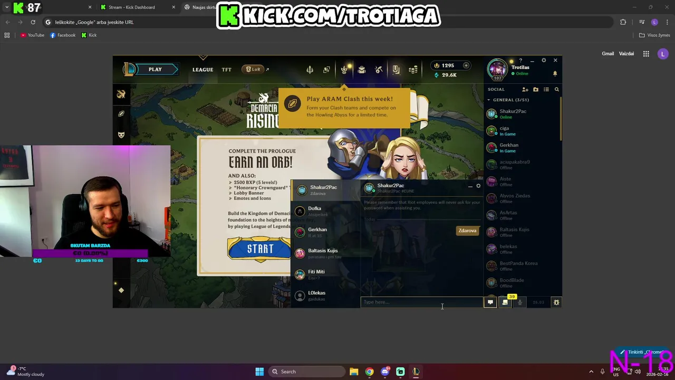The image size is (675, 380).
Task: Click the new folder icon in Social
Action: pyautogui.click(x=536, y=90)
